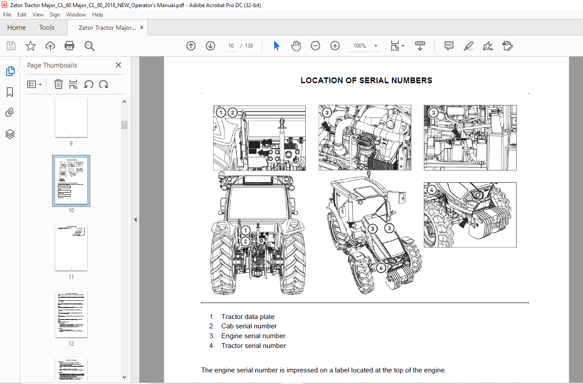Rotate page clockwise
This screenshot has height=384, width=583.
[104, 84]
